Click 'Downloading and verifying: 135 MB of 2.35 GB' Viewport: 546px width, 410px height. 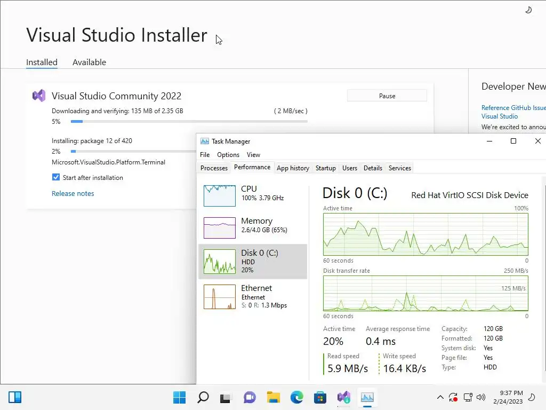pyautogui.click(x=117, y=111)
